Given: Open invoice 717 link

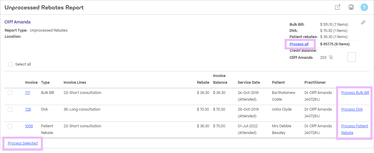Looking at the screenshot, I should [x=28, y=93].
